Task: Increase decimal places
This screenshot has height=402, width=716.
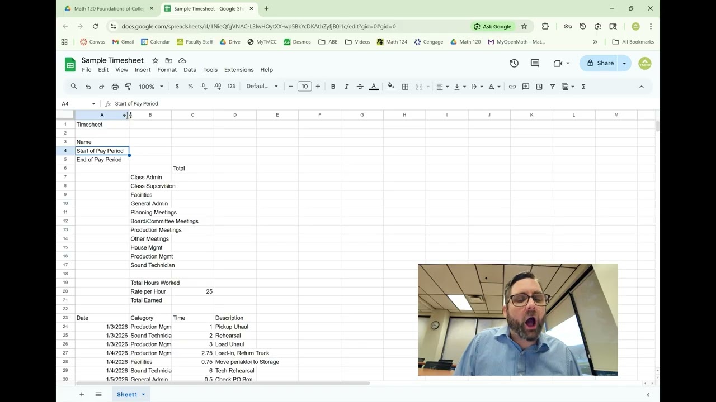Action: 217,87
